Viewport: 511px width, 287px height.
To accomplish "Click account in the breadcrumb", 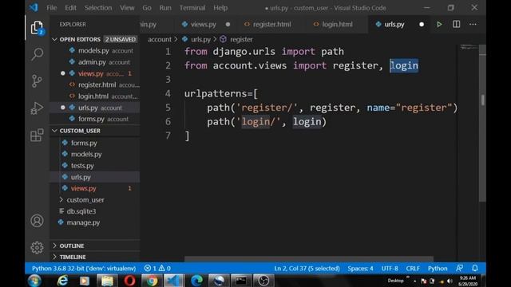I will [x=160, y=39].
